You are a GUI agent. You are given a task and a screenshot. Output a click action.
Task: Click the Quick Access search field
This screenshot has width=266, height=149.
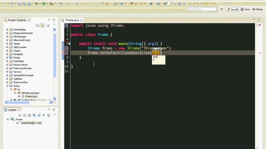tap(202, 9)
